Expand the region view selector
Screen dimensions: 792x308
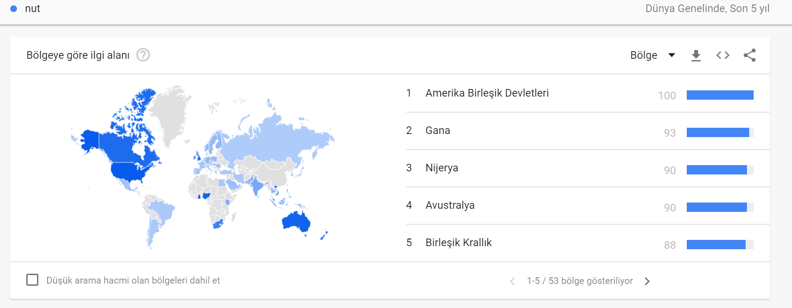coord(652,55)
